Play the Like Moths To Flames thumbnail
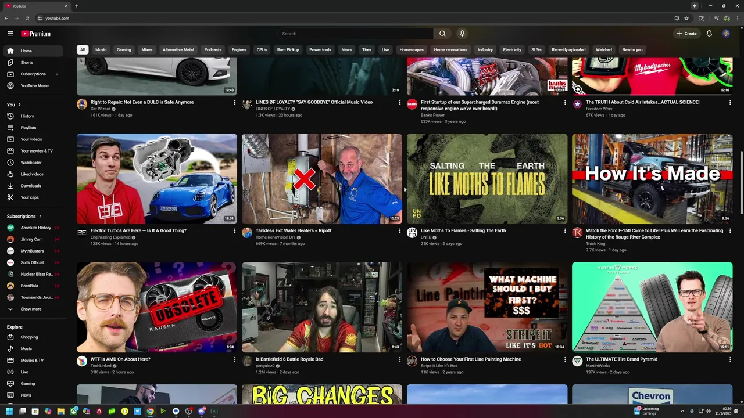The height and width of the screenshot is (418, 744). [487, 179]
